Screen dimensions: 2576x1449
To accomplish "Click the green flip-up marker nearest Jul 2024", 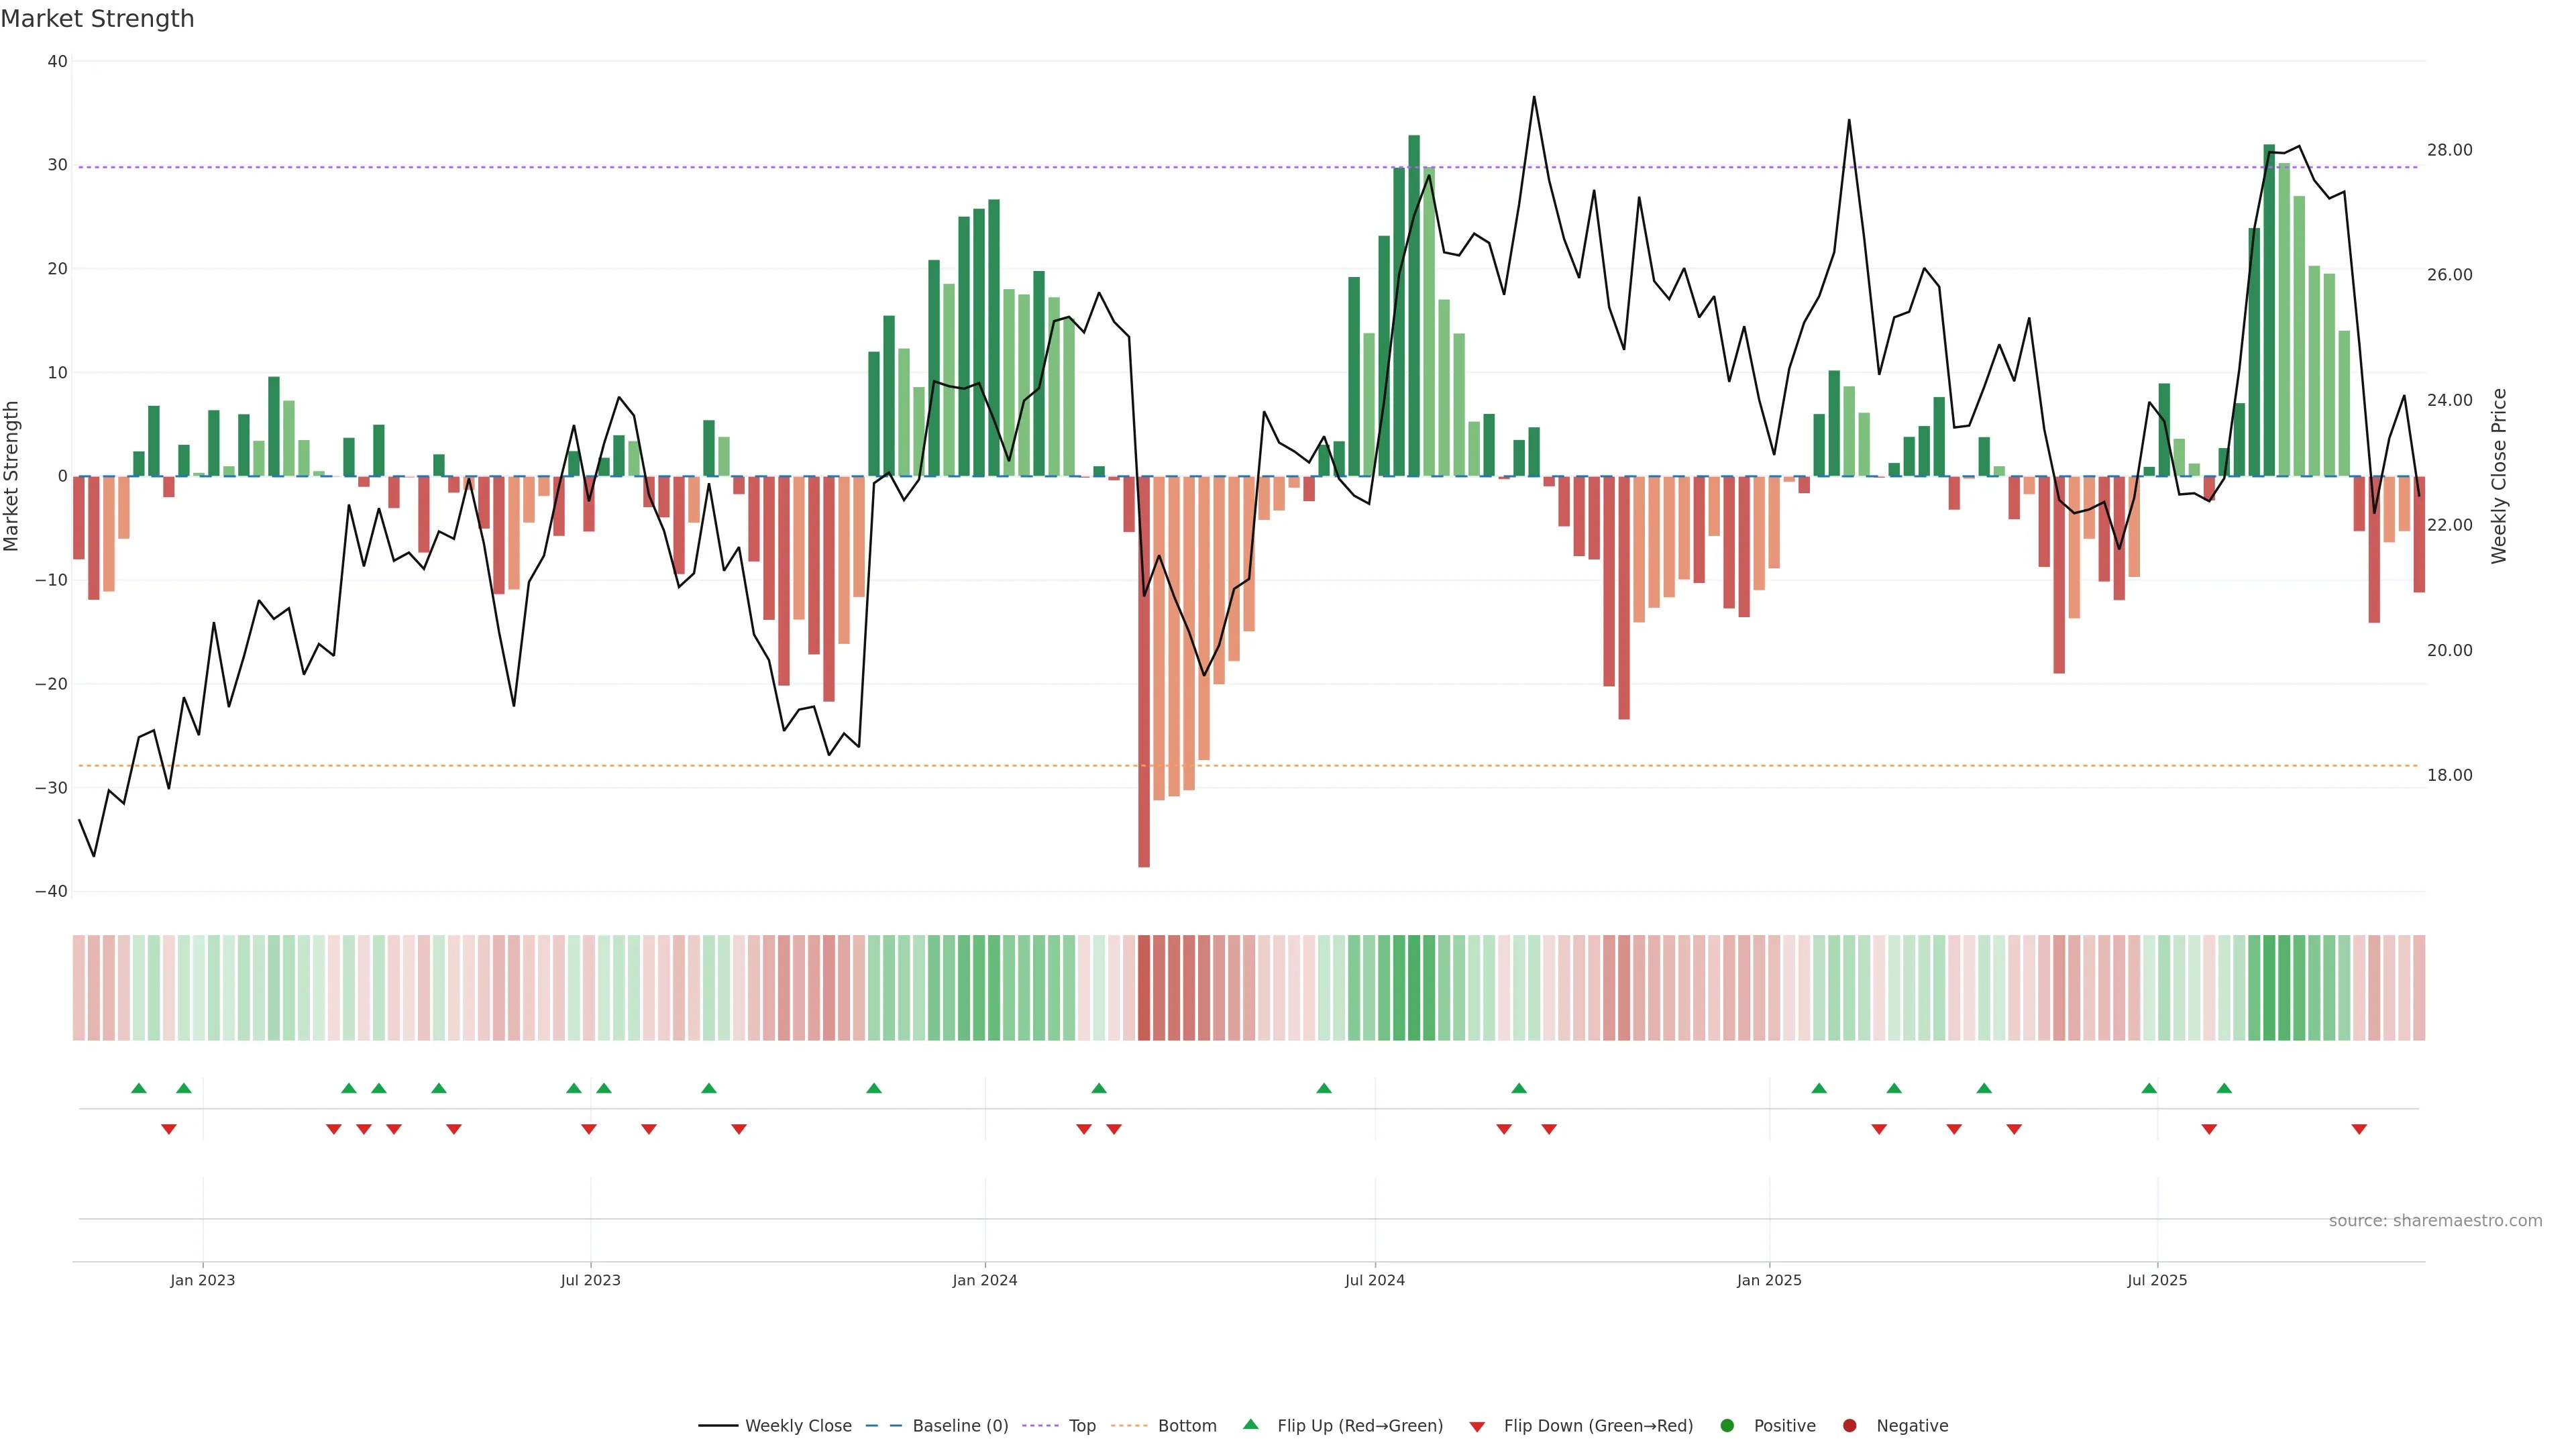I will click(1324, 1088).
